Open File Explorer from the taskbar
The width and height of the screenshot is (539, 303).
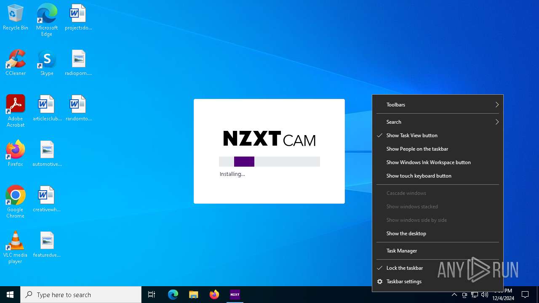pos(193,295)
